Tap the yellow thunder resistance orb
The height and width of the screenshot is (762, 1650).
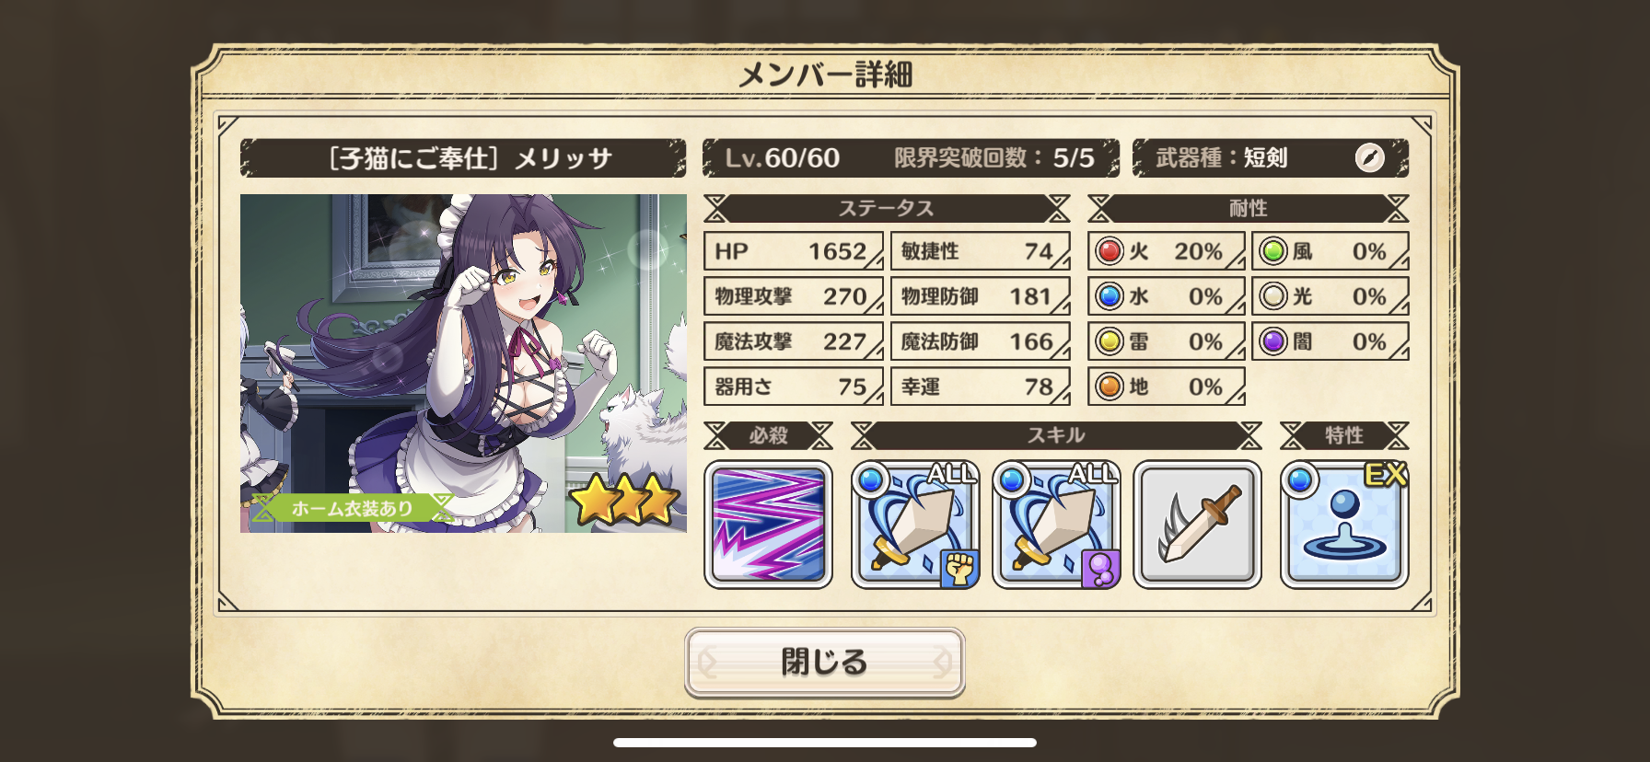pos(1110,341)
